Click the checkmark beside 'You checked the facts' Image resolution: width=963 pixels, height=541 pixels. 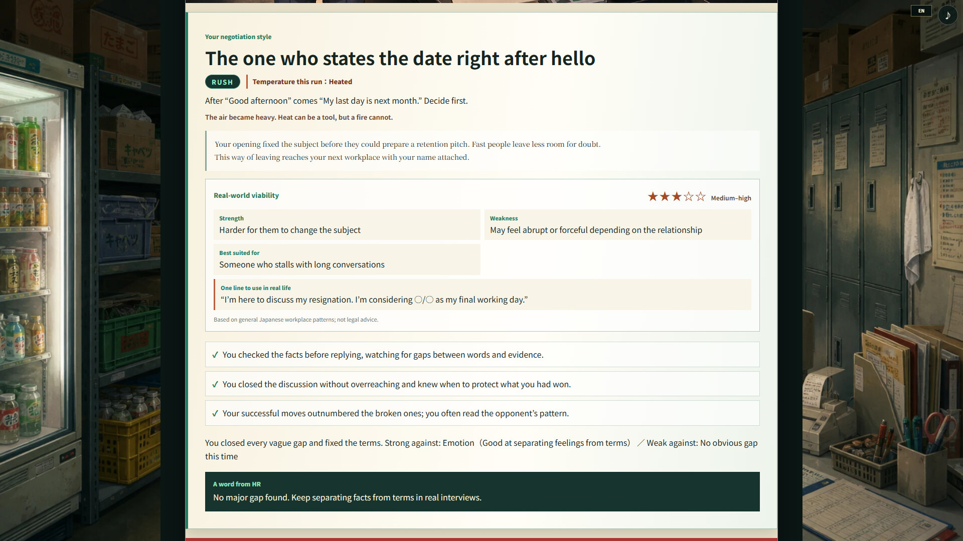(215, 355)
